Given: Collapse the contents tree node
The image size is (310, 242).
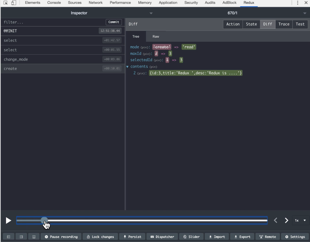Looking at the screenshot, I should pos(127,67).
